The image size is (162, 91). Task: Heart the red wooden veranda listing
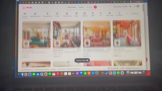(x=138, y=22)
